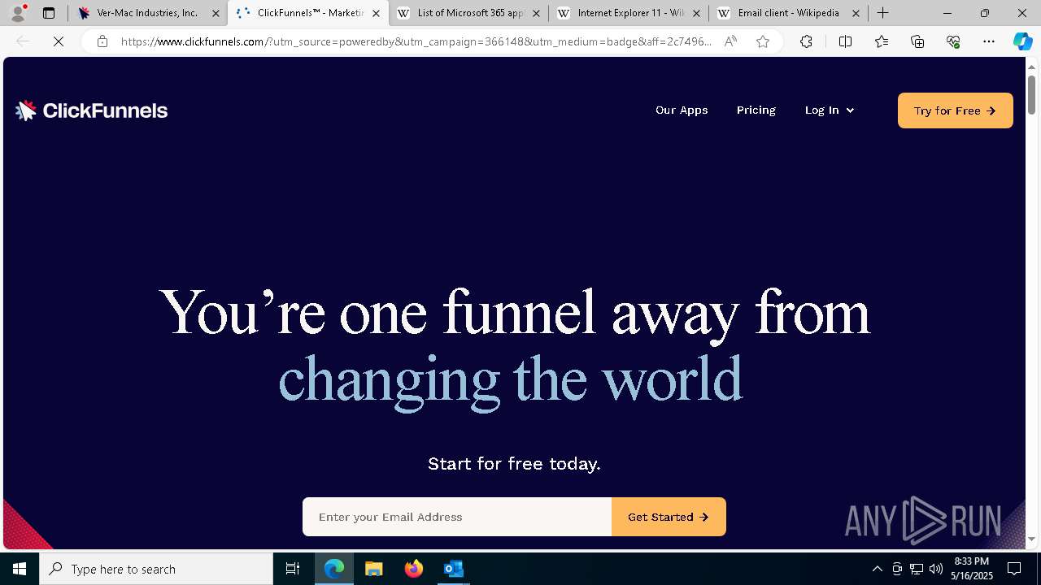Go to the Pricing page

click(x=756, y=110)
